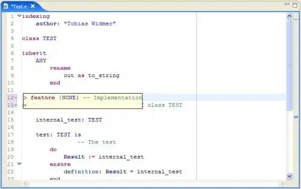Click the vertical scrollbar down arrow
This screenshot has width=301, height=189.
(x=290, y=176)
